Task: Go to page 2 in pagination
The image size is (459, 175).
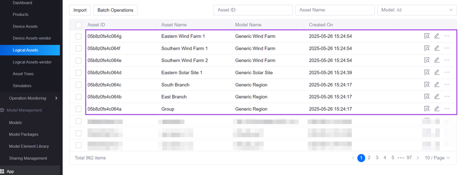Action: (369, 158)
